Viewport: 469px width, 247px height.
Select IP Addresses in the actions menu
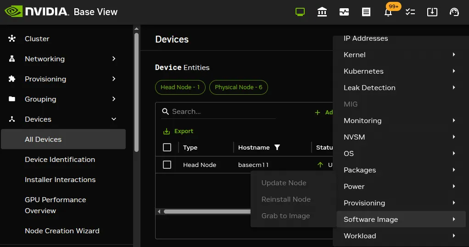[401, 39]
